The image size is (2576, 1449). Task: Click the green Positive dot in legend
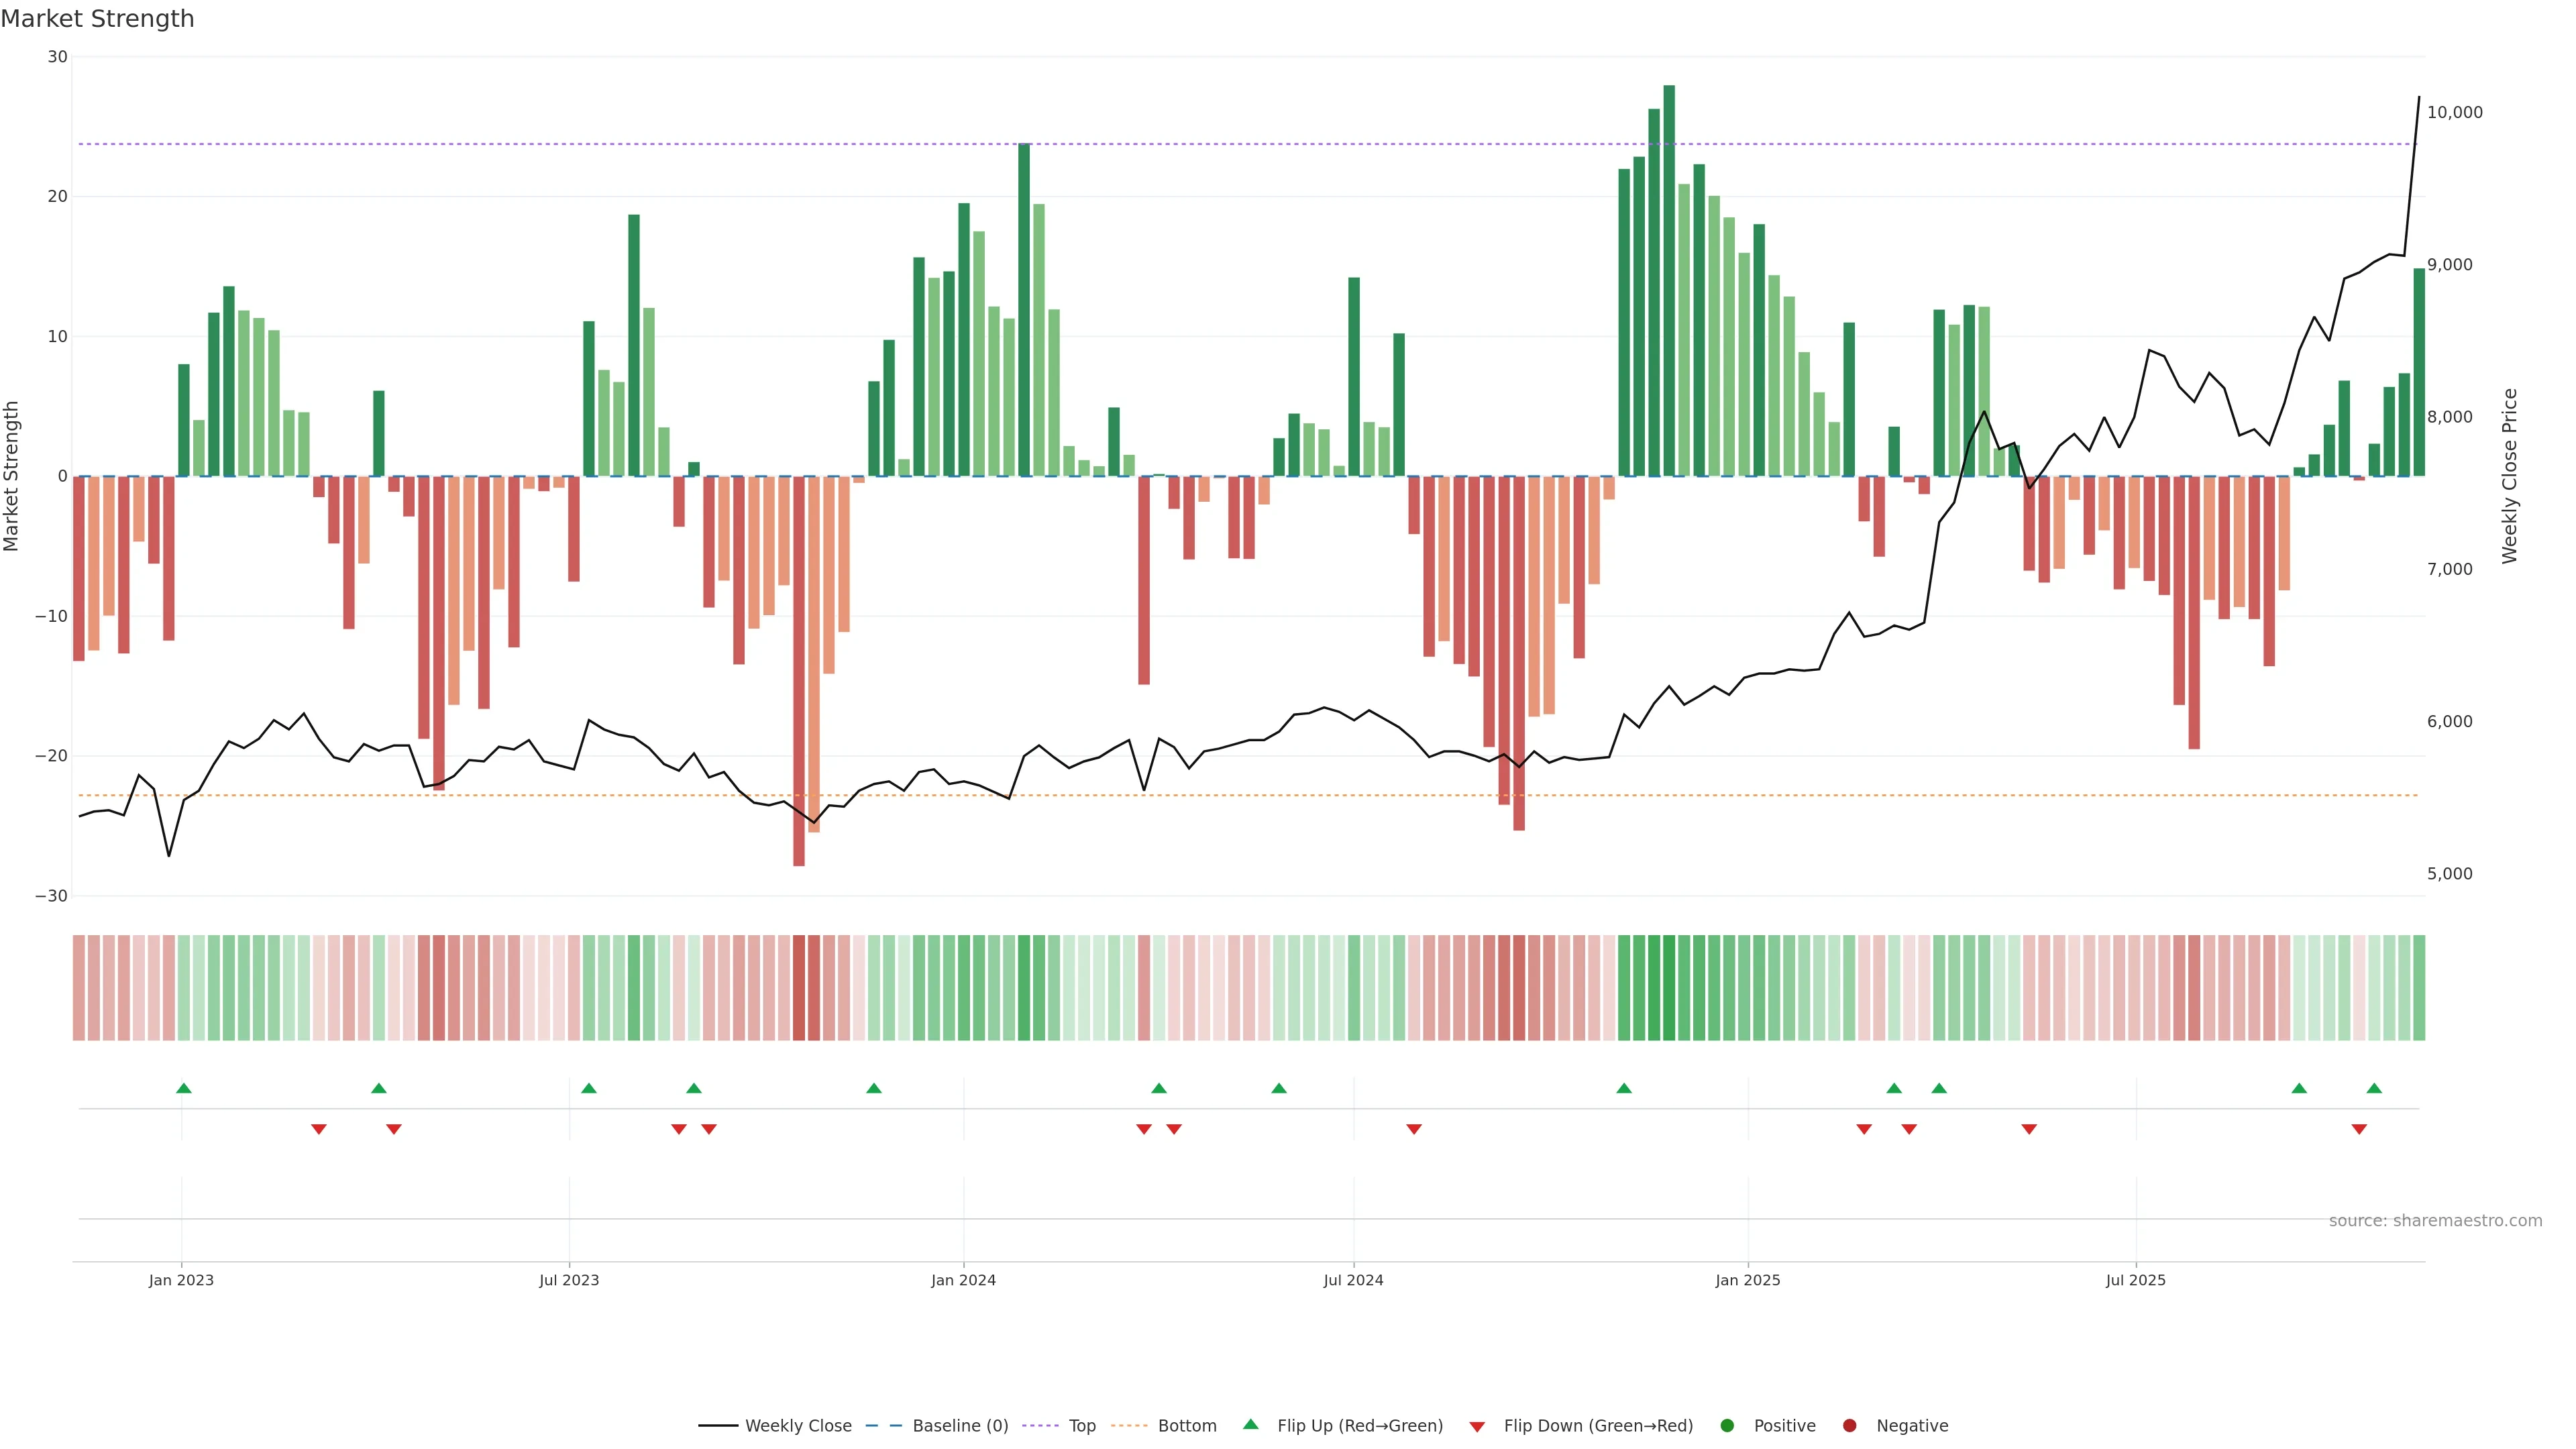(x=1727, y=1425)
